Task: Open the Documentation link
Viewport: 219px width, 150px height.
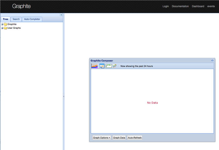Action: [180, 6]
